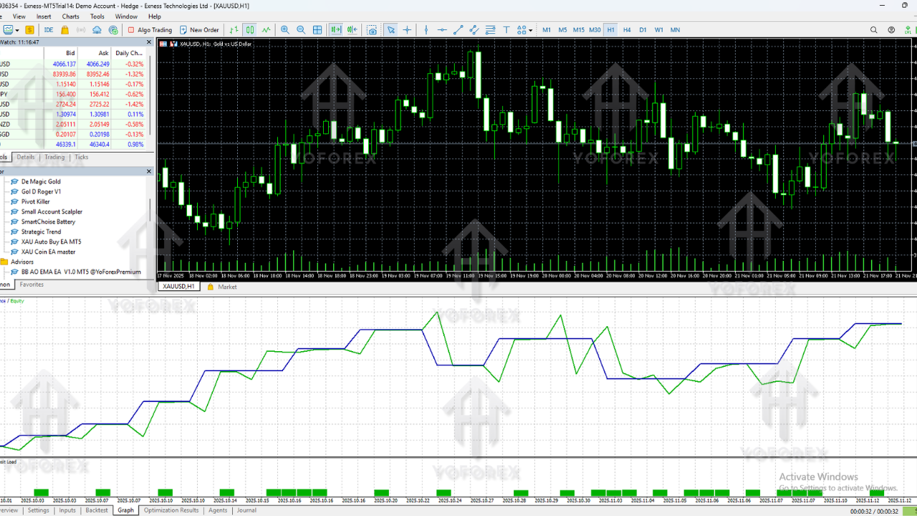Click the tile windows grid icon
Image resolution: width=917 pixels, height=516 pixels.
pos(317,30)
